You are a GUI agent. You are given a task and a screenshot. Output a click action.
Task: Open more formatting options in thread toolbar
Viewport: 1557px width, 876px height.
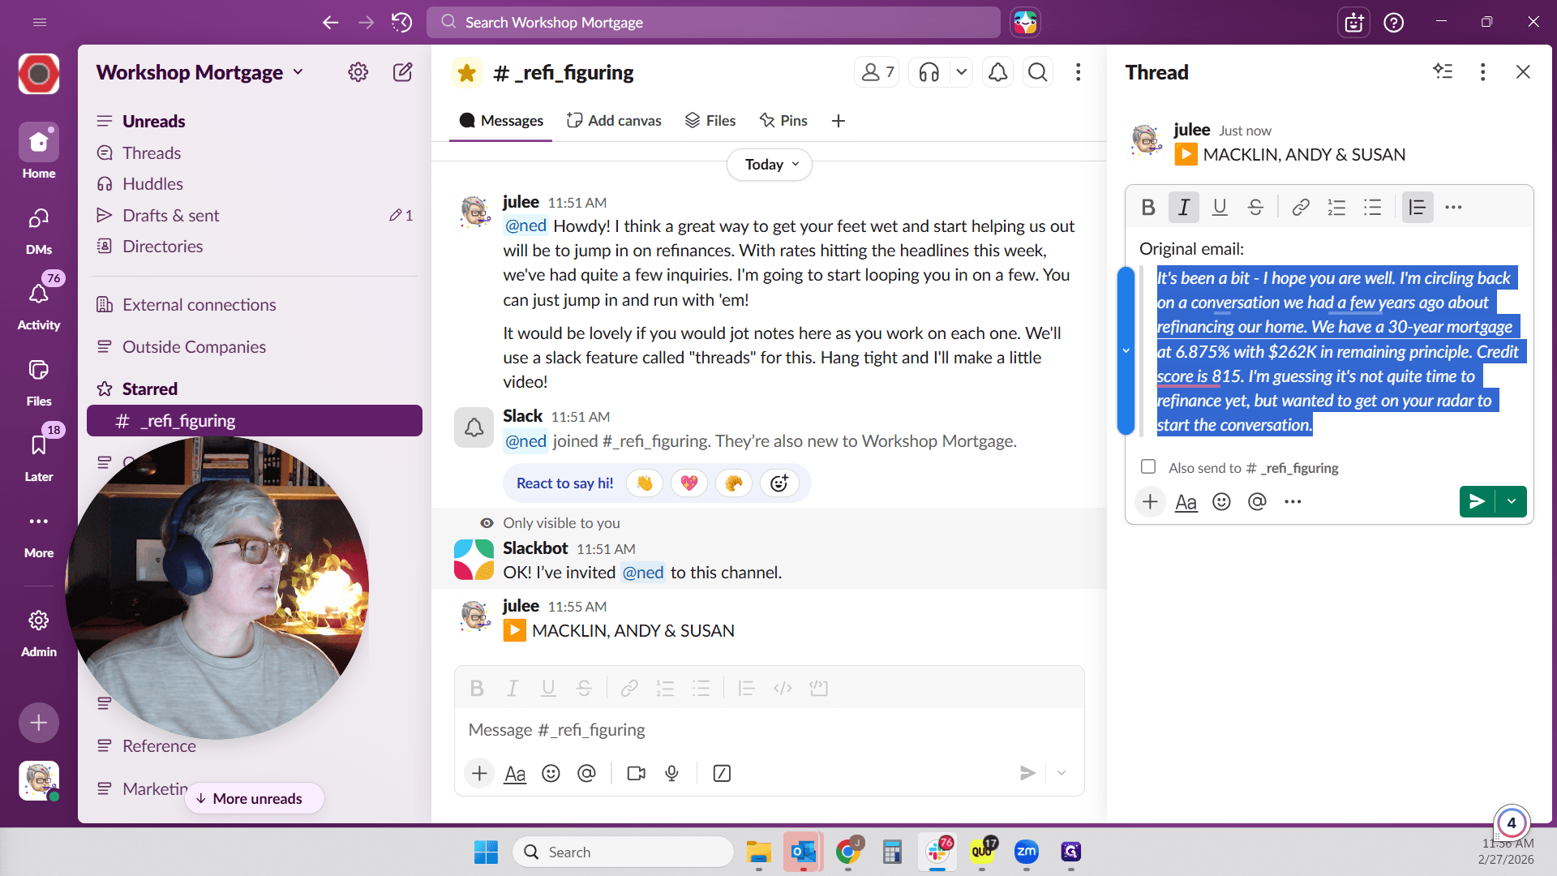click(x=1453, y=208)
